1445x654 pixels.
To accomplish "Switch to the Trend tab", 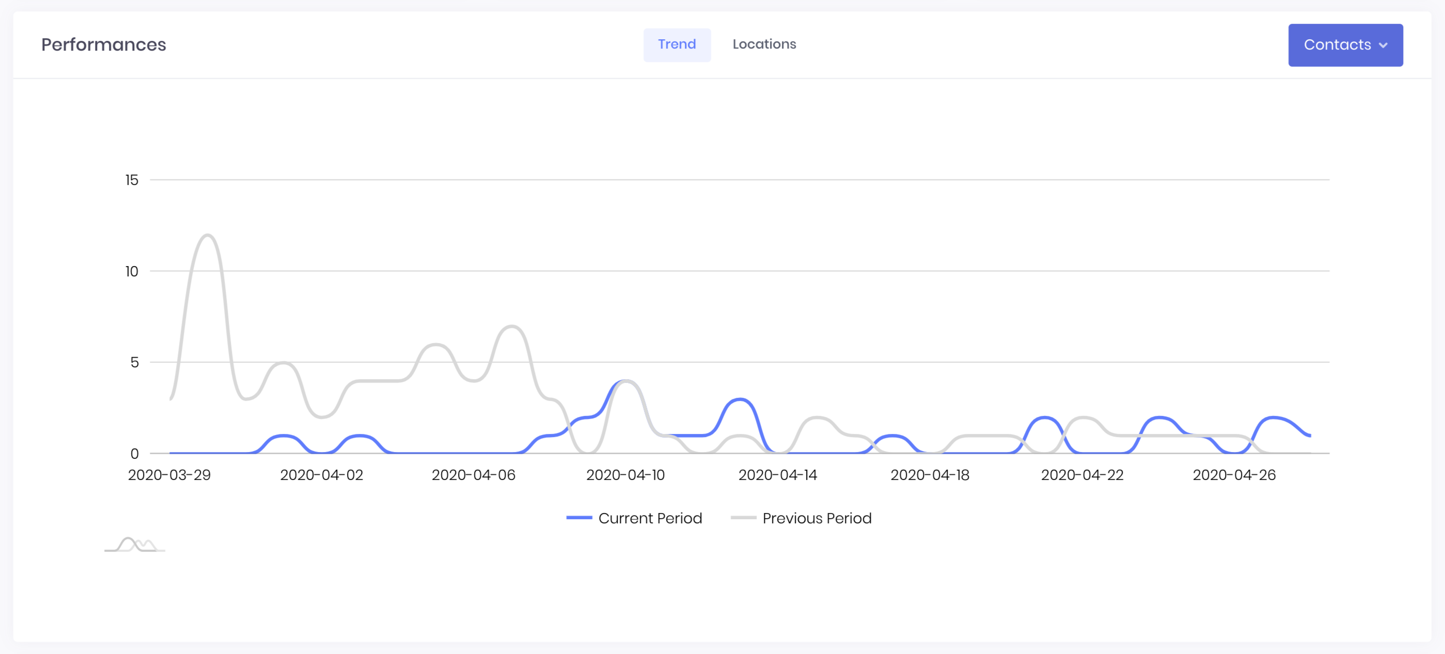I will click(677, 44).
